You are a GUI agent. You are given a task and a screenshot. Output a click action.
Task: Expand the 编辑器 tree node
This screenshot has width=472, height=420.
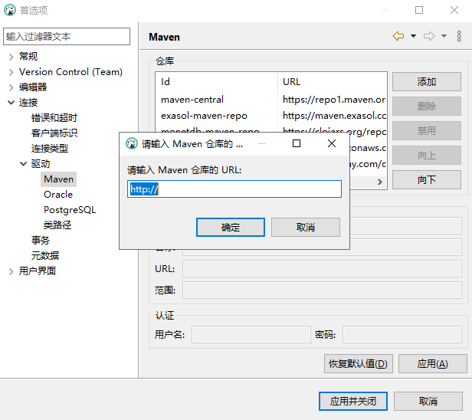(11, 87)
